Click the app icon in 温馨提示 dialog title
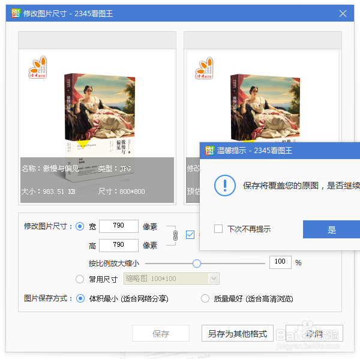This screenshot has width=360, height=359. 209,151
